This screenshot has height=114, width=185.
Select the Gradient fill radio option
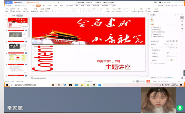pyautogui.click(x=152, y=30)
